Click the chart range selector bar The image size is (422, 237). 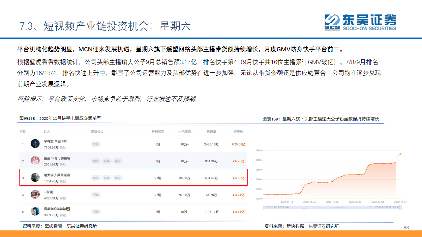[332, 207]
